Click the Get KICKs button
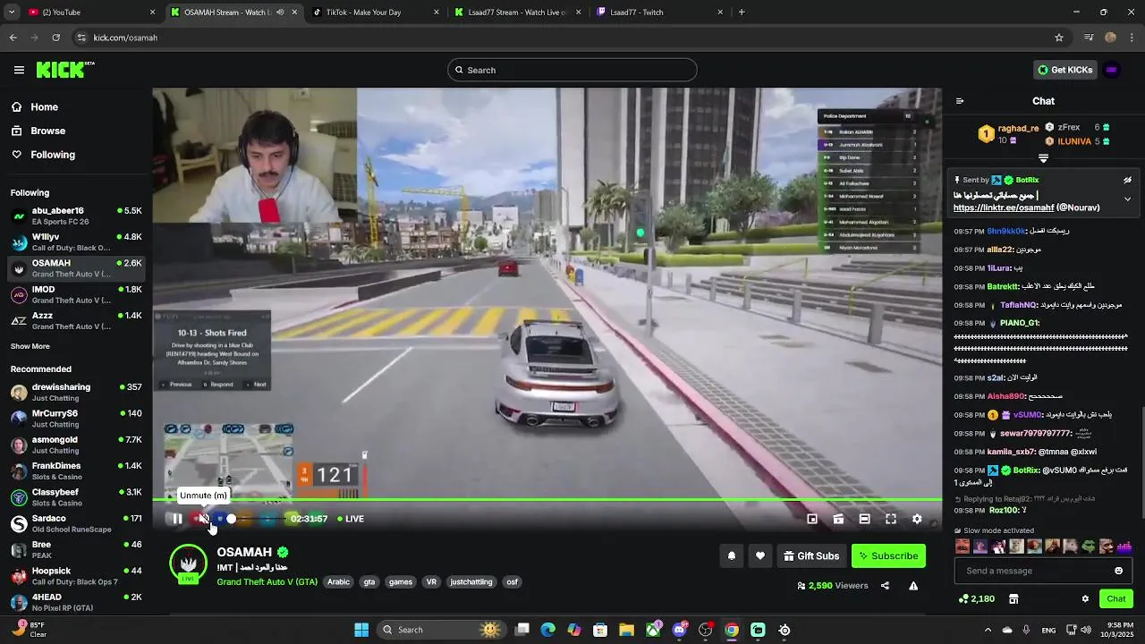The width and height of the screenshot is (1145, 644). point(1064,70)
